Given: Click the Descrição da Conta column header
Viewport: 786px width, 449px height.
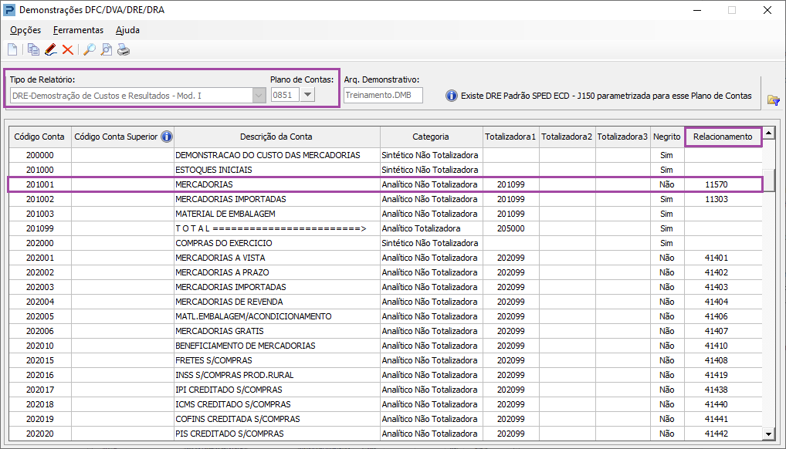Looking at the screenshot, I should 276,137.
